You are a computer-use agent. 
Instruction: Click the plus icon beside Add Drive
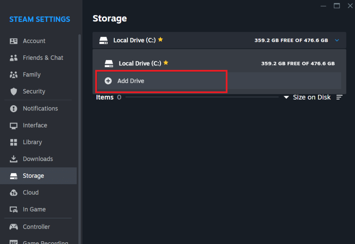coord(108,81)
